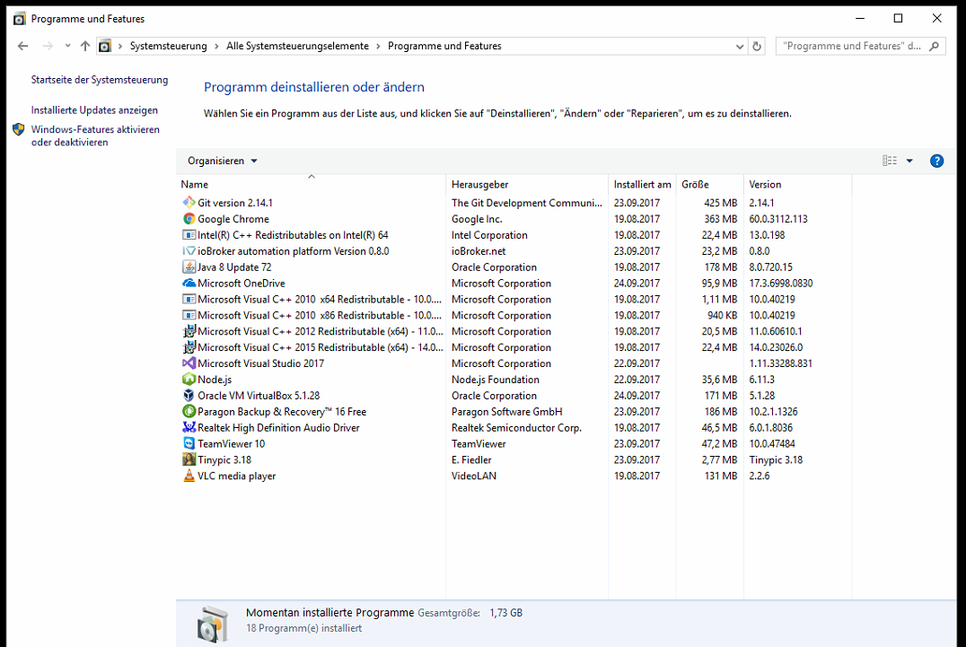Click the size cell 940 KB

pos(722,315)
